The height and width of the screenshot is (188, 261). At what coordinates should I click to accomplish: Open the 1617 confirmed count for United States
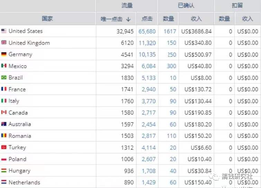coord(170,31)
